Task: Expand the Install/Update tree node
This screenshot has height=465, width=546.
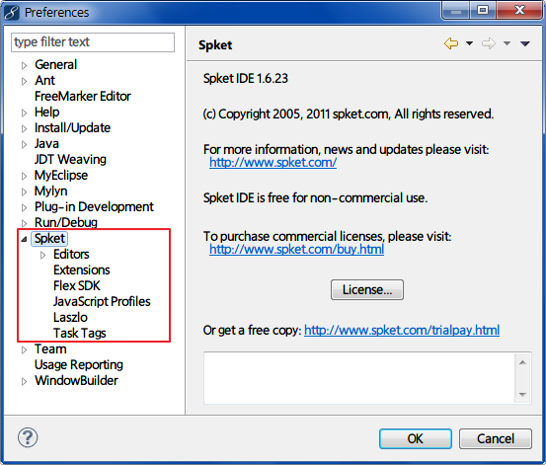Action: point(24,129)
